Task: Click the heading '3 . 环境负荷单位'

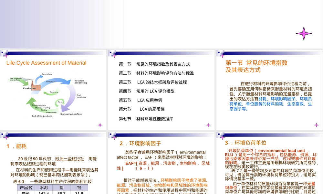Action: tap(245, 143)
